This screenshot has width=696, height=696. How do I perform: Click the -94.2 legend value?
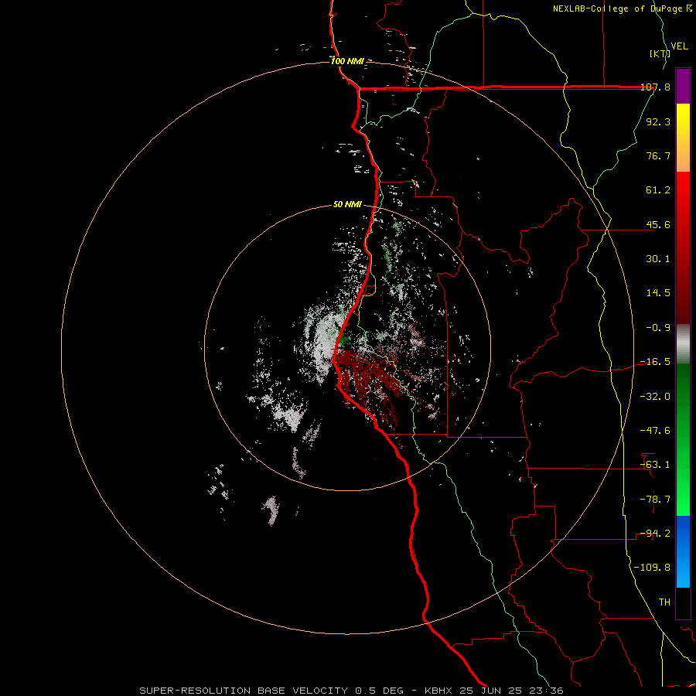point(655,534)
